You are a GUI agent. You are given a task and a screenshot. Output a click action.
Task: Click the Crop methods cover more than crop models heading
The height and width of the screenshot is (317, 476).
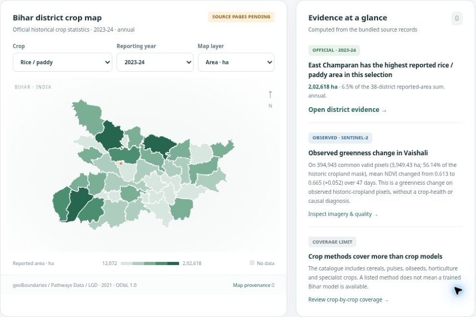375,256
